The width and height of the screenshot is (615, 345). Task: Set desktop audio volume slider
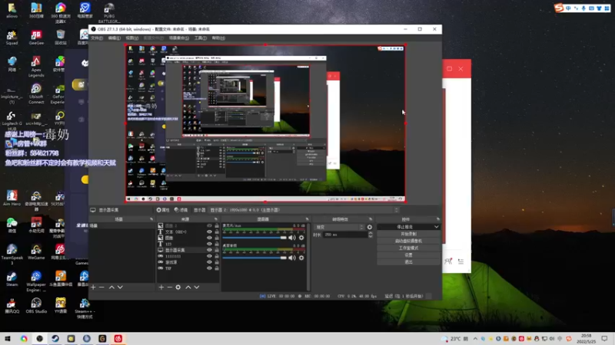coord(255,258)
